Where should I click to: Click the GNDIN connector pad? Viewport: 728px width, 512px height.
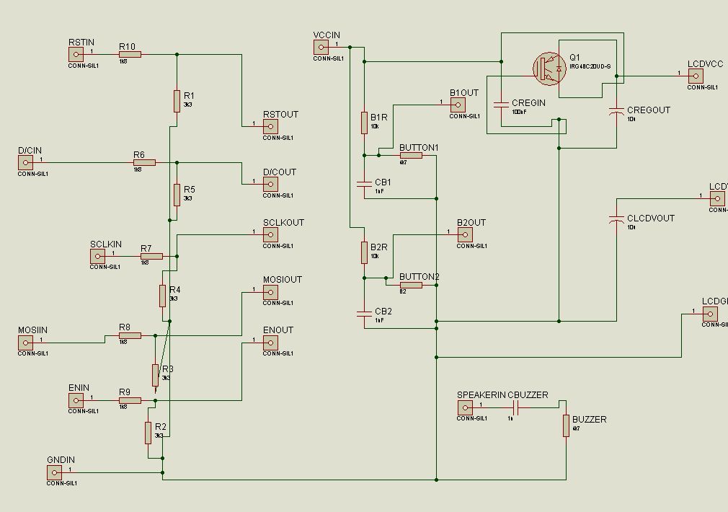[x=54, y=472]
